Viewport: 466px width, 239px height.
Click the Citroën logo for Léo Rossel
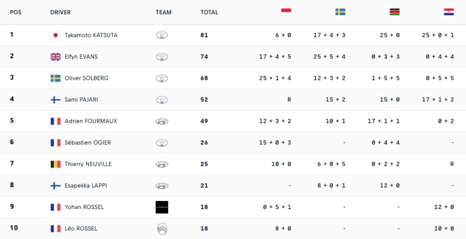pos(162,229)
